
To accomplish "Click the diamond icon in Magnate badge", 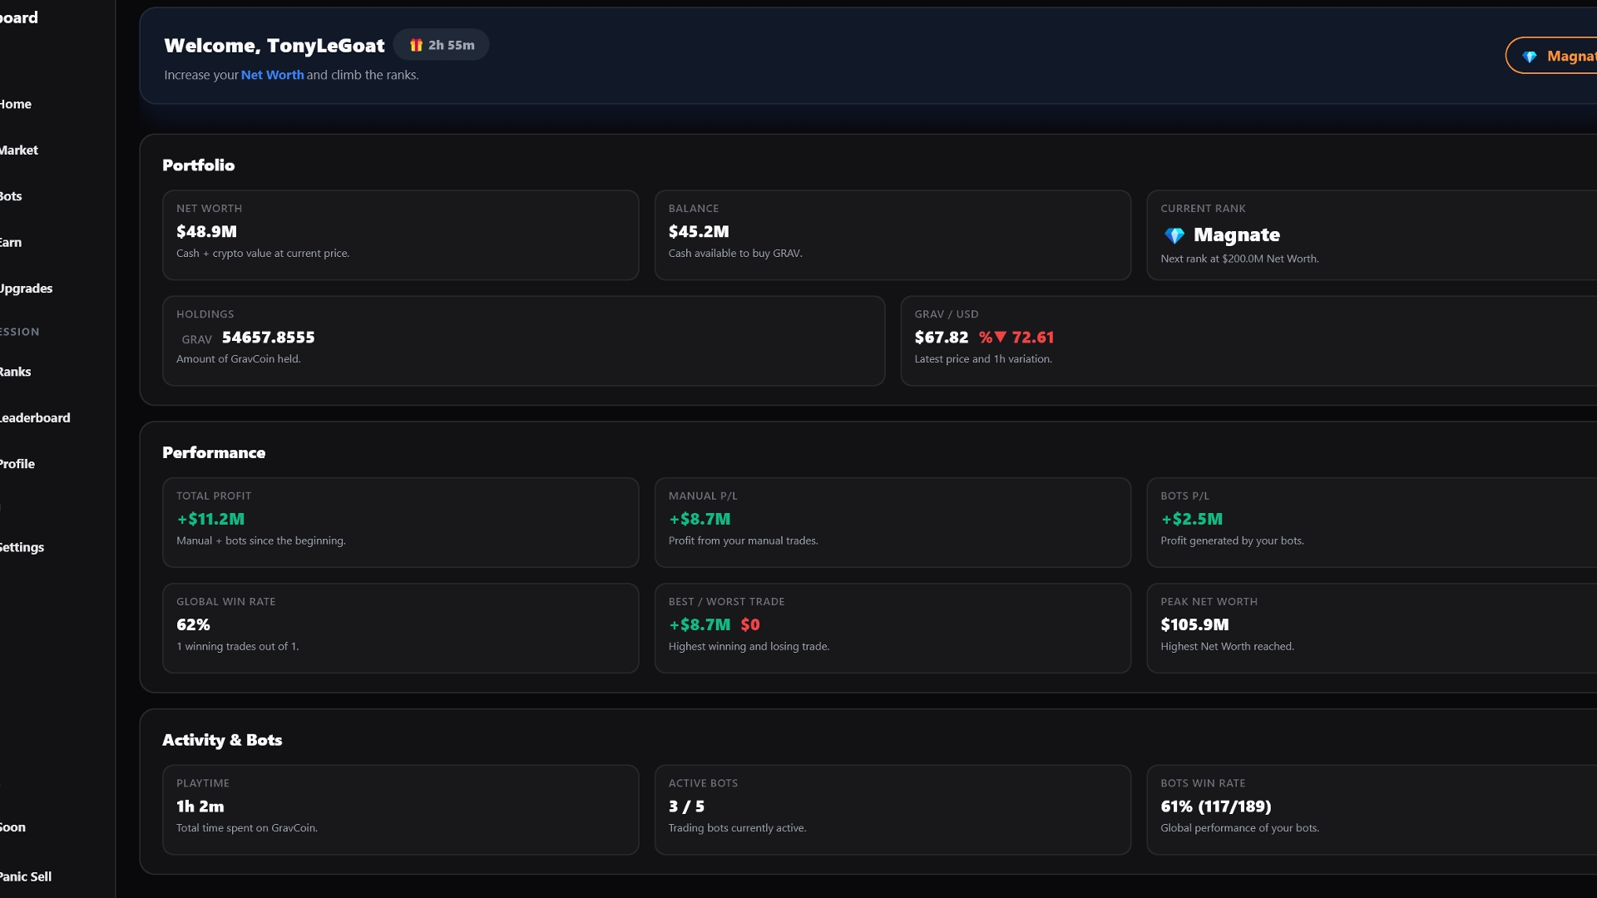I will pyautogui.click(x=1529, y=57).
